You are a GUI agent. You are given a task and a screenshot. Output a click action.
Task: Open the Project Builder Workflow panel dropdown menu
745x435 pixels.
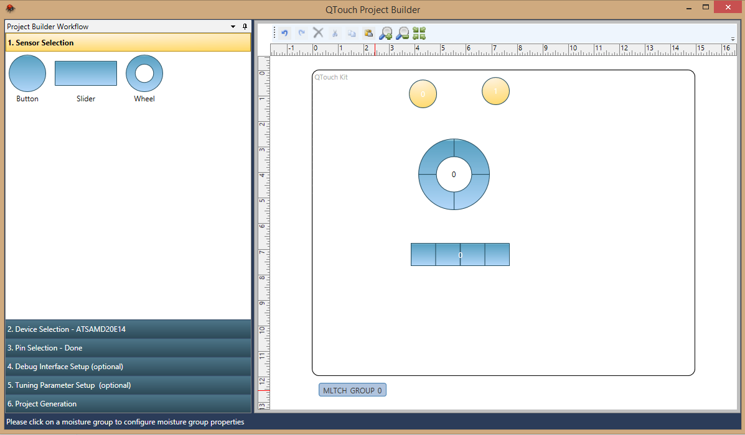point(233,27)
